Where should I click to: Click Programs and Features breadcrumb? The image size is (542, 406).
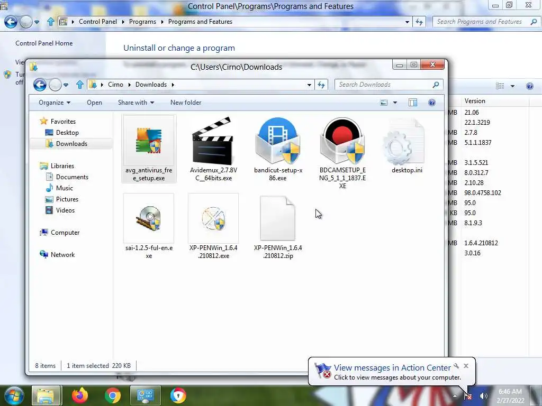point(200,22)
